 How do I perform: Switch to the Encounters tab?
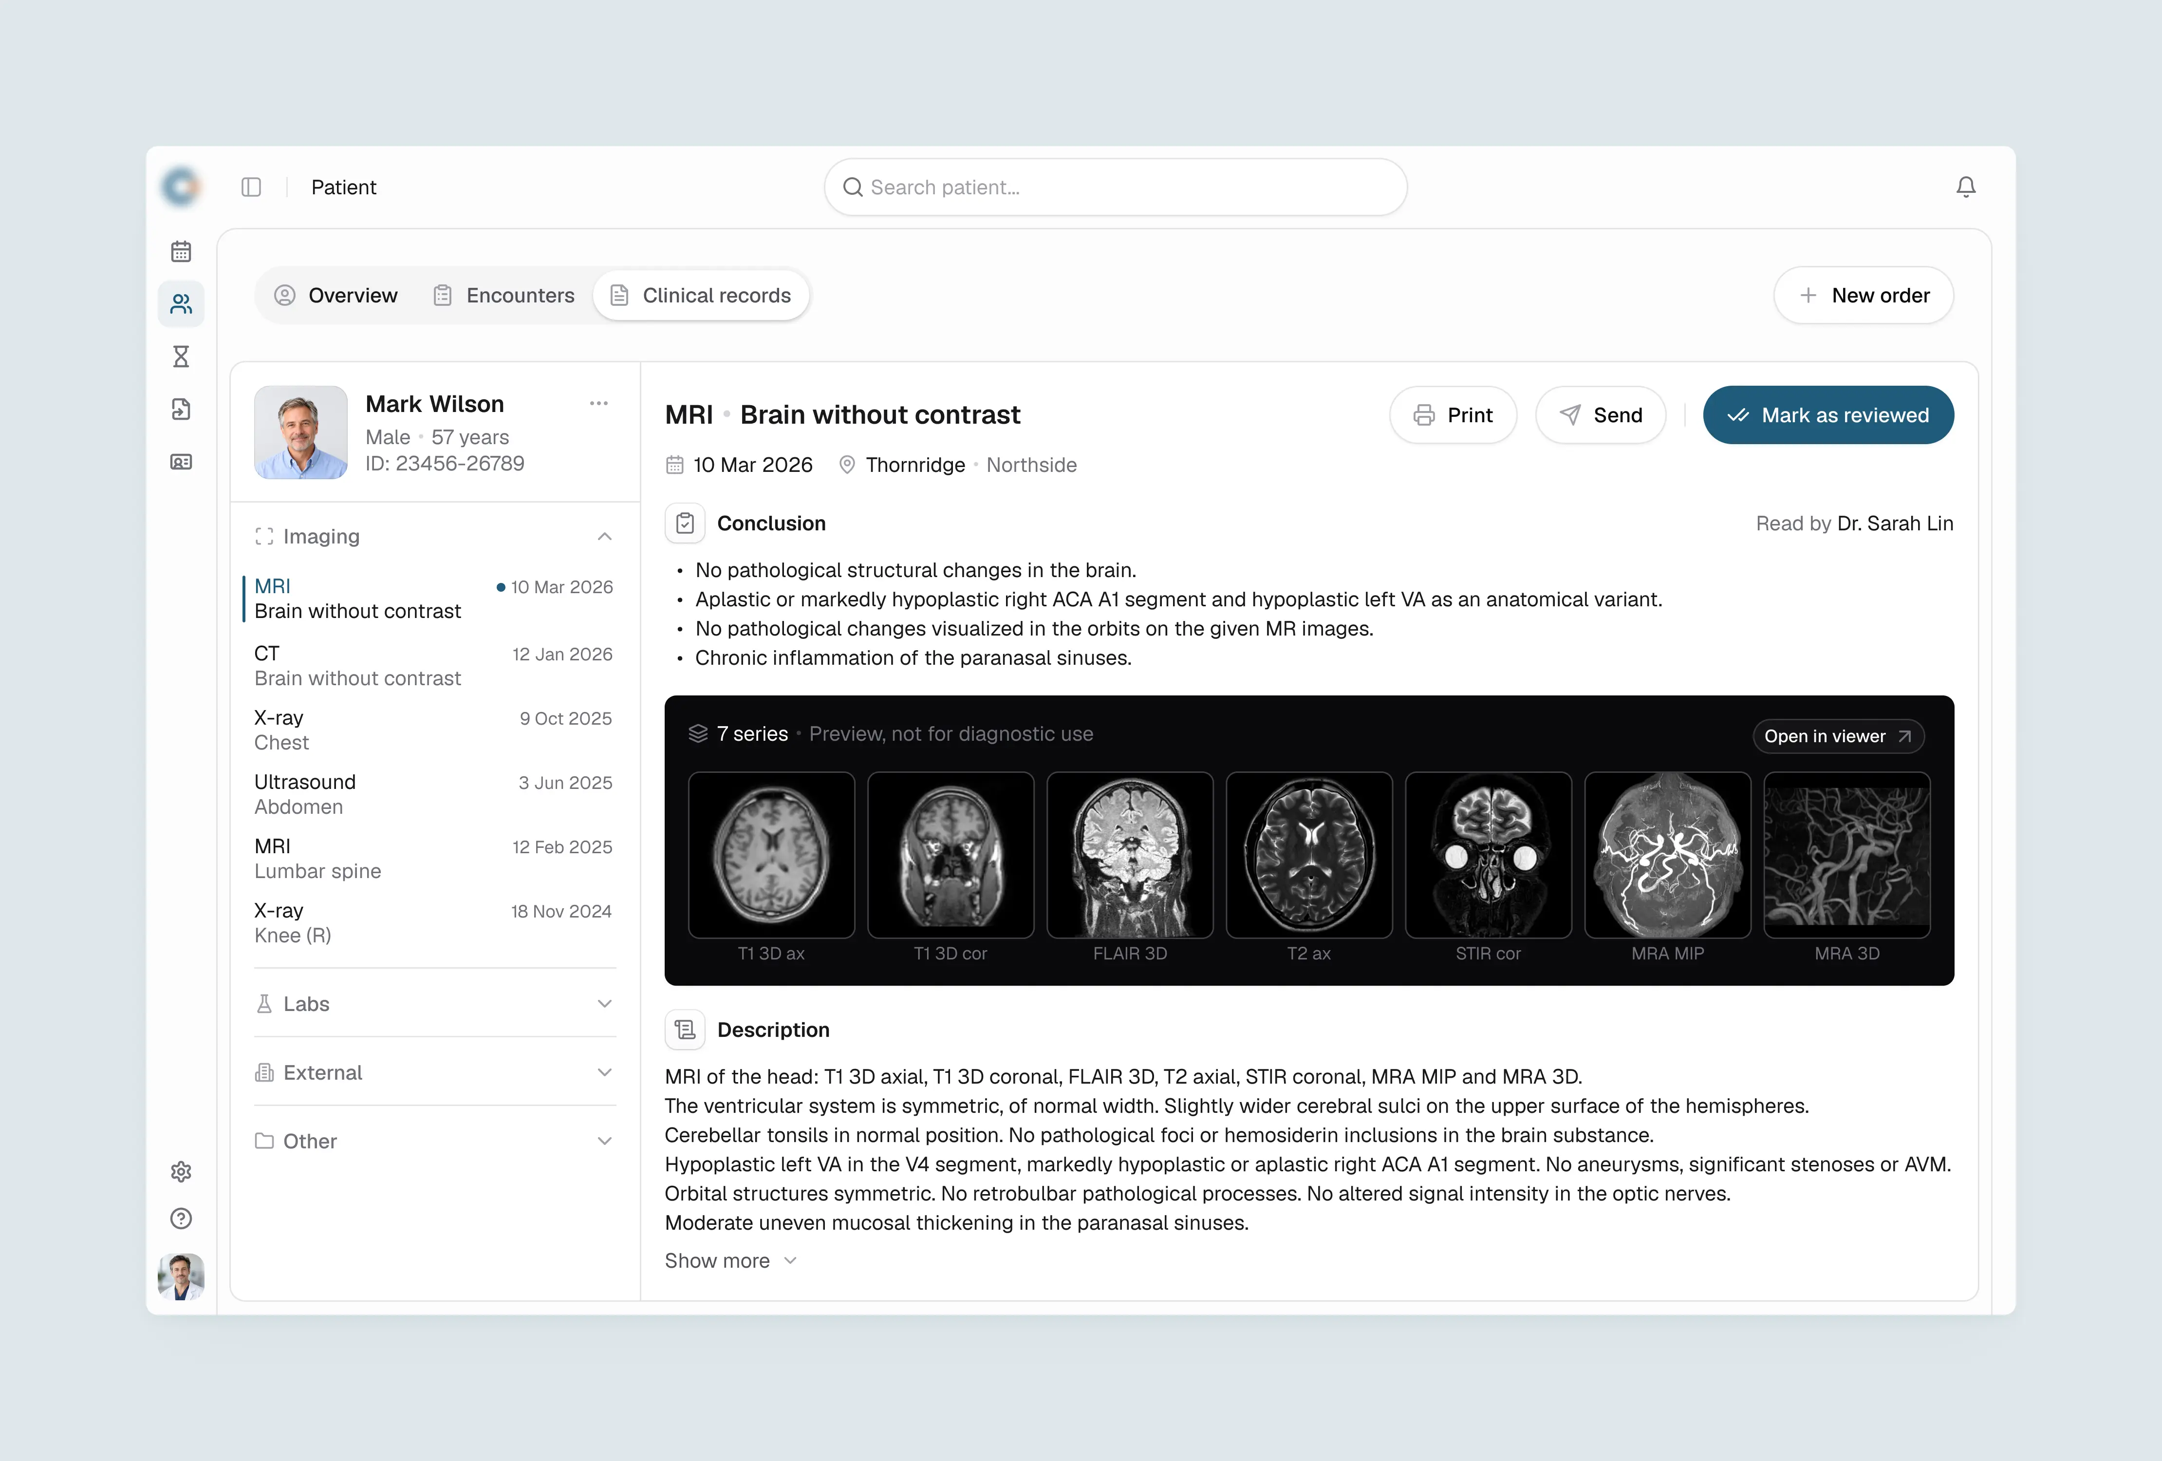point(503,295)
